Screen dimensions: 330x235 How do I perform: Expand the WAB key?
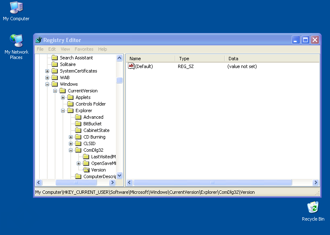tap(47, 78)
